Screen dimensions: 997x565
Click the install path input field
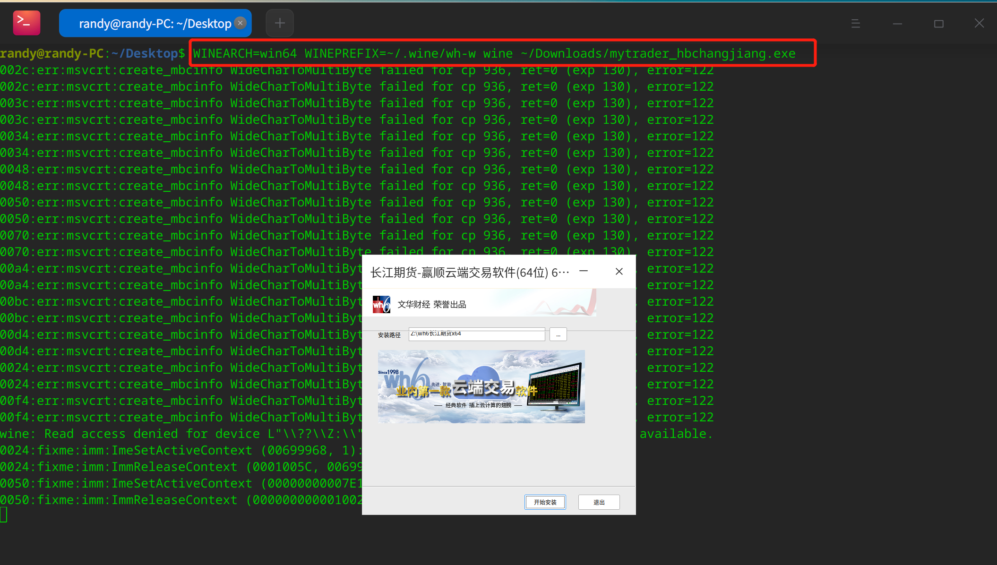coord(476,334)
